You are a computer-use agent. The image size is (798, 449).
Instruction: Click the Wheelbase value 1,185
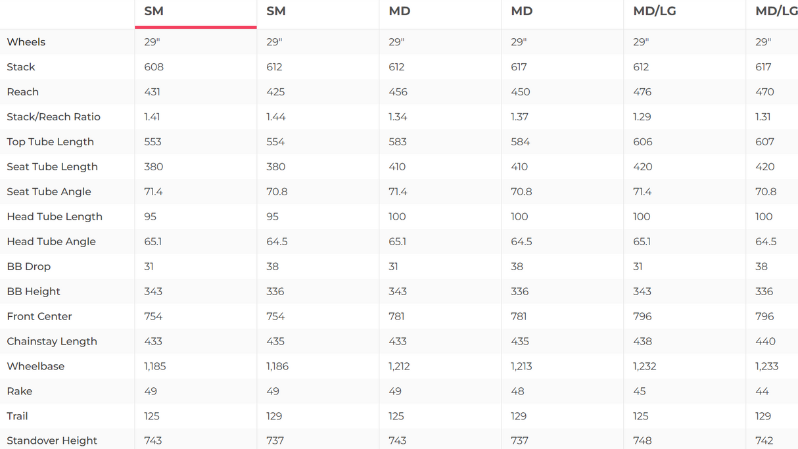[x=155, y=367]
